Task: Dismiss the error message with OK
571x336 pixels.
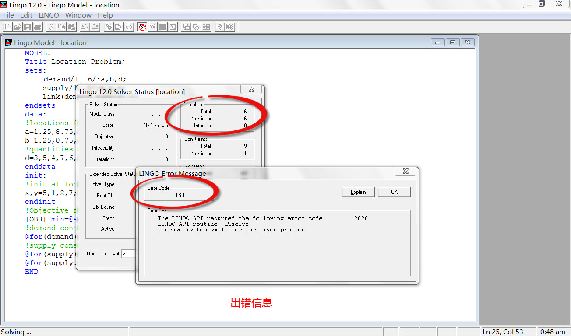Action: click(394, 192)
